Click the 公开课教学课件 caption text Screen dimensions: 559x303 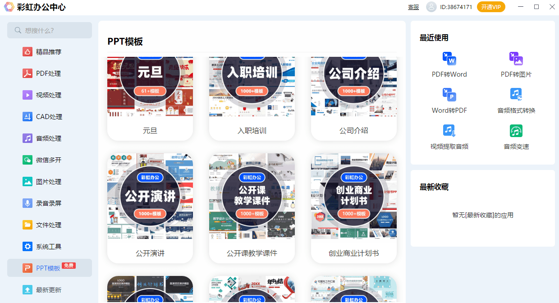click(x=252, y=253)
